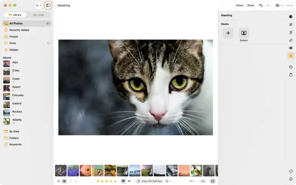Image resolution: width=296 pixels, height=185 pixels.
Task: Switch to the Library tab
Action: point(15,15)
